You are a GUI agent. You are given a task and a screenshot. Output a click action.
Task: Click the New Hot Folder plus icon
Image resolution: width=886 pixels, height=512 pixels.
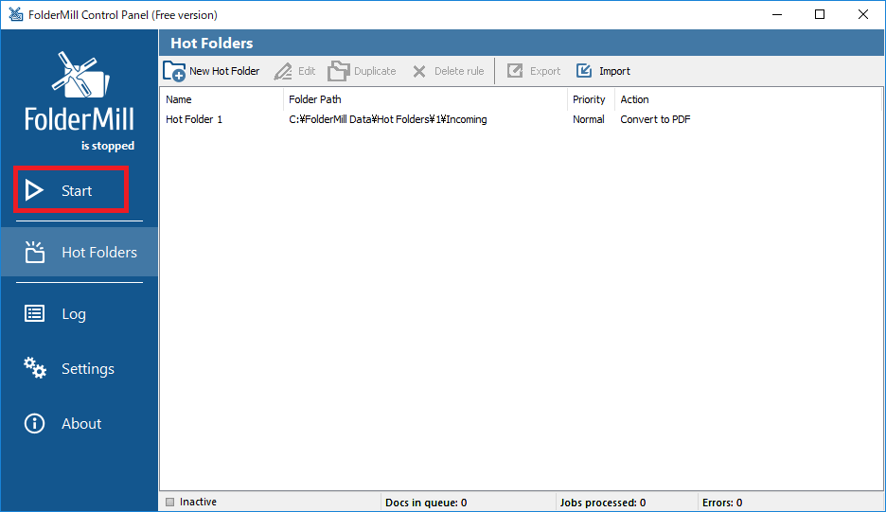[174, 71]
